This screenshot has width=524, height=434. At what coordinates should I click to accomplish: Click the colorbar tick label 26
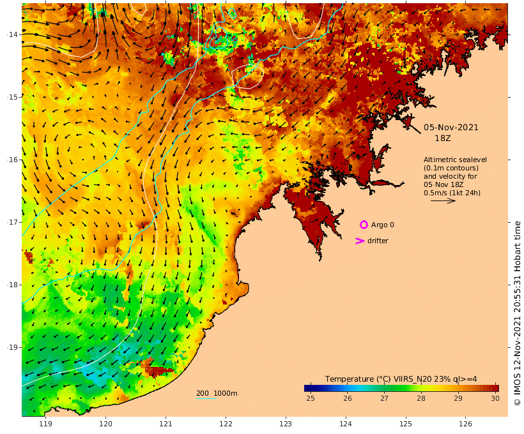click(x=347, y=398)
